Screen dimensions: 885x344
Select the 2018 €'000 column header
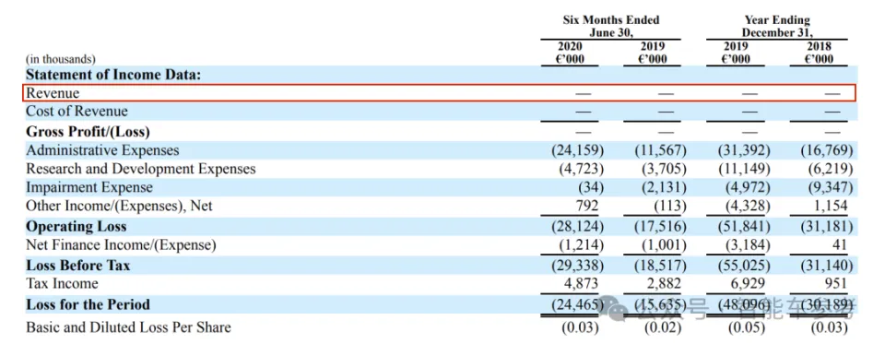pyautogui.click(x=819, y=53)
